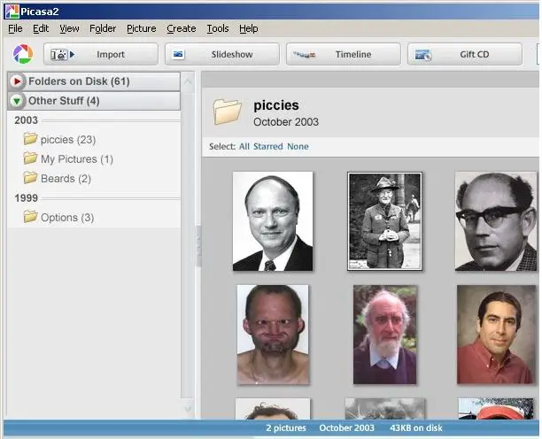Select thumbnail of bald man in suit and tie
This screenshot has height=439, width=542.
click(x=273, y=221)
